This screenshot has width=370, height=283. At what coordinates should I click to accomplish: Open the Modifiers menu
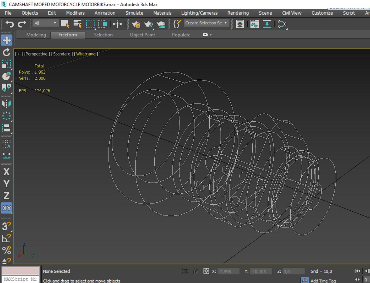[75, 13]
